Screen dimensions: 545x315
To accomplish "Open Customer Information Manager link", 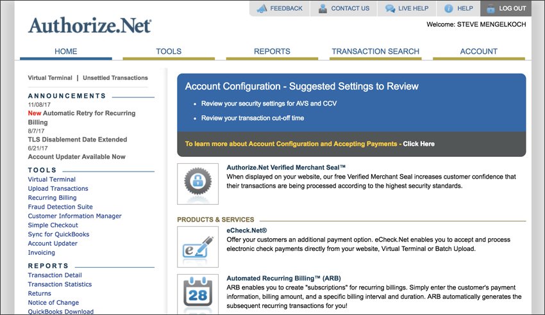I will [x=75, y=216].
